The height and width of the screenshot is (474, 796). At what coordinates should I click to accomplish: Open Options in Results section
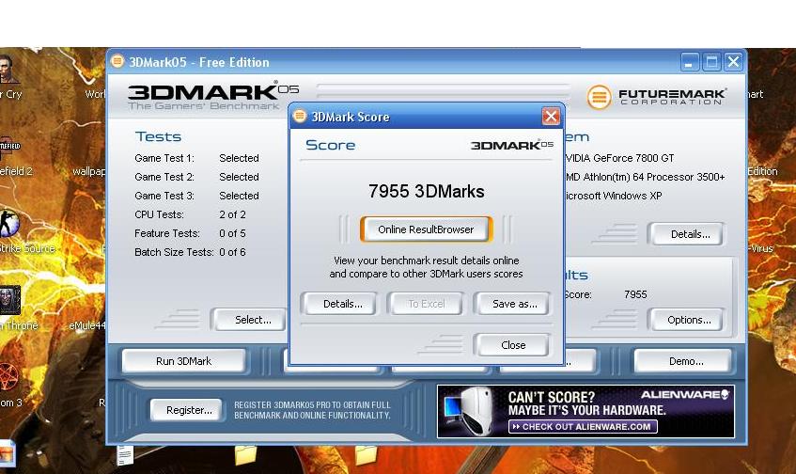(689, 320)
